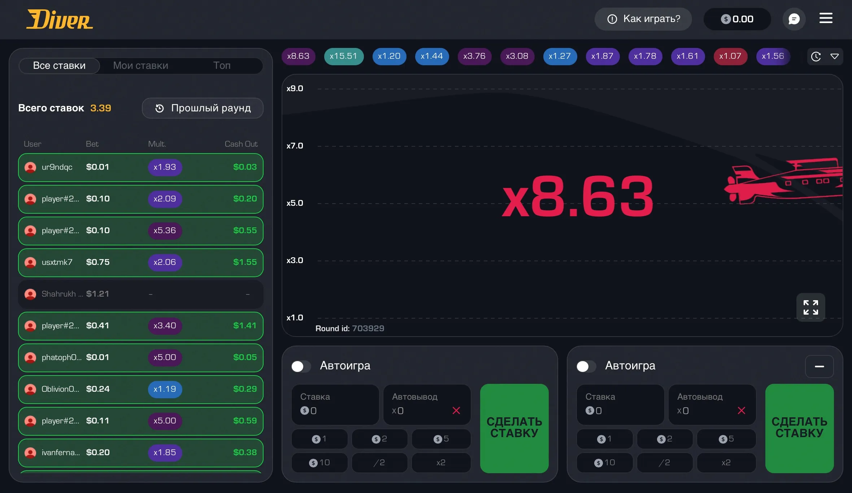The height and width of the screenshot is (493, 852).
Task: Click Round id 703929 text
Action: (x=350, y=328)
